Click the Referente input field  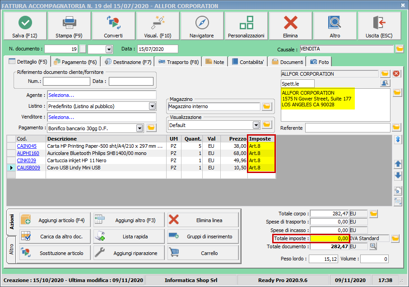[x=347, y=128]
